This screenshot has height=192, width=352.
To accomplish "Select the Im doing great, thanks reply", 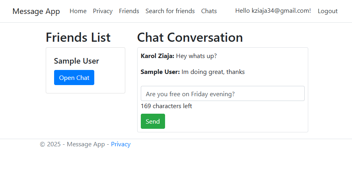I will pyautogui.click(x=213, y=72).
